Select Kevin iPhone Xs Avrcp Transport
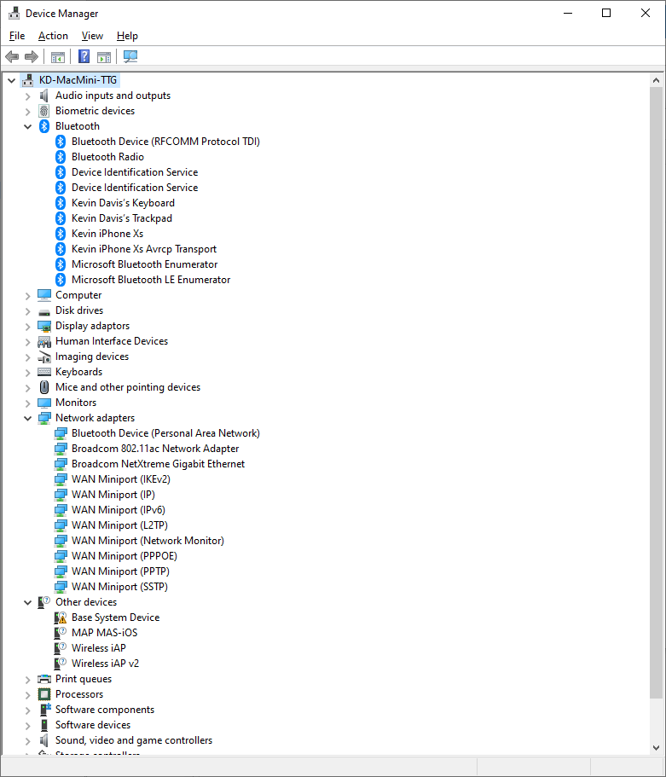This screenshot has width=666, height=777. coord(144,249)
